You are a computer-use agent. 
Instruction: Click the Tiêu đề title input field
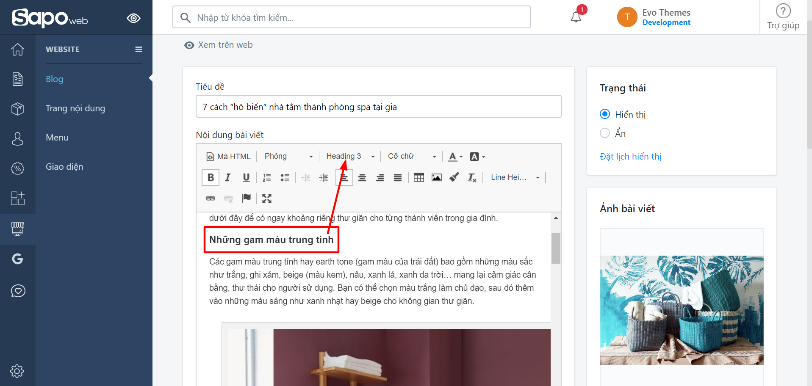(x=378, y=106)
